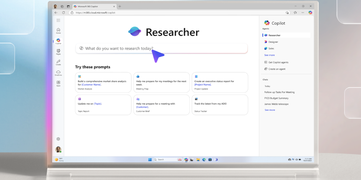Open the app launcher waffle grid
Viewport: 361px width, 180px height.
[x=58, y=20]
